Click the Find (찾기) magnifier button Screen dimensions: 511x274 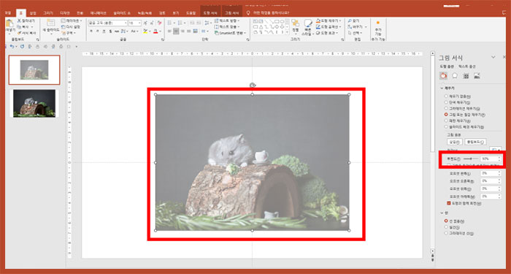[354, 20]
